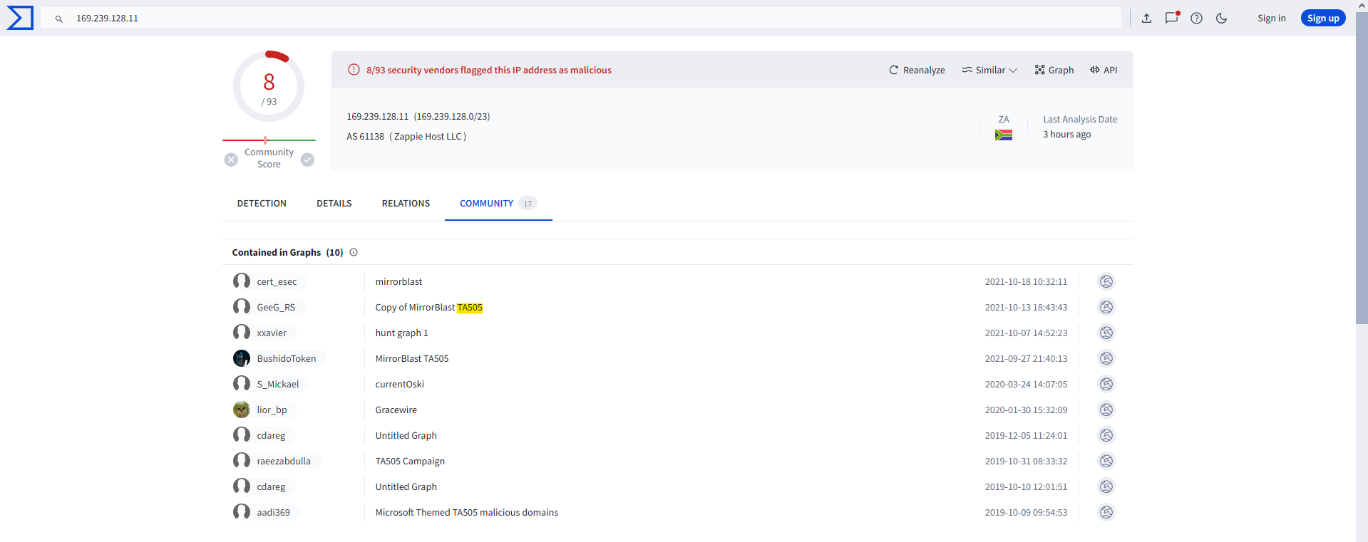The height and width of the screenshot is (542, 1368).
Task: Open graph icon for Microsoft Themed TA505 row
Action: [x=1106, y=512]
